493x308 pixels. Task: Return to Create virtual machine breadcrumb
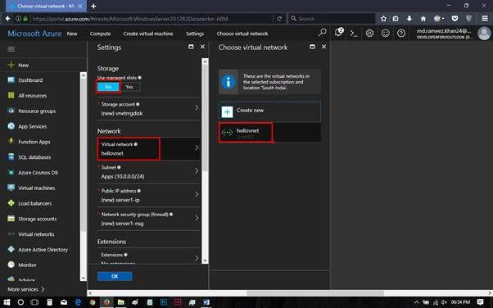pos(148,34)
